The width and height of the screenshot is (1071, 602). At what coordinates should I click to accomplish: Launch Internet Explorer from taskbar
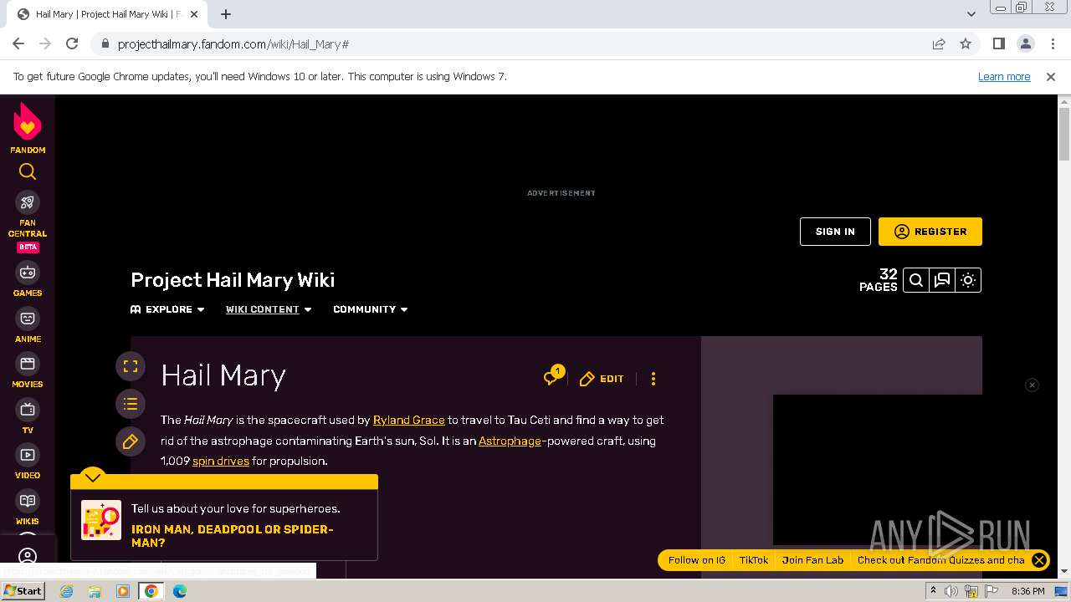(x=67, y=591)
